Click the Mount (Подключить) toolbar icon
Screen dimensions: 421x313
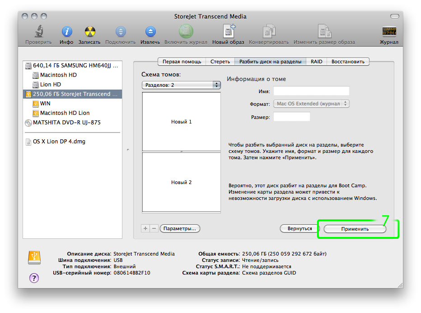120,32
